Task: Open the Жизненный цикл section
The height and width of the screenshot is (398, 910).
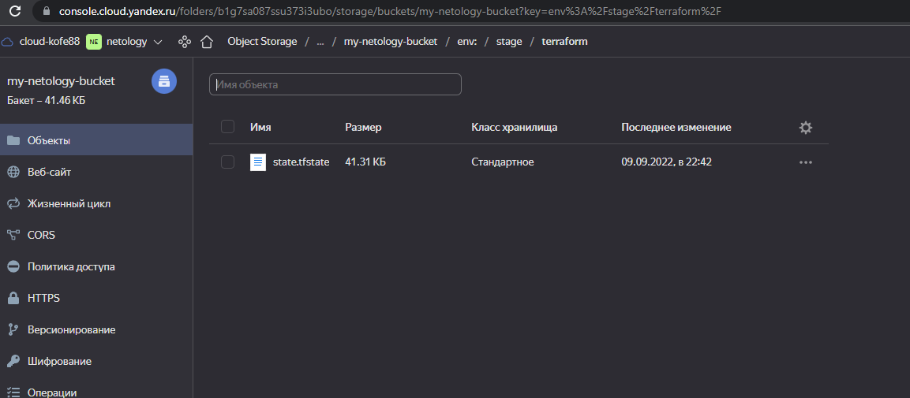Action: (x=96, y=203)
